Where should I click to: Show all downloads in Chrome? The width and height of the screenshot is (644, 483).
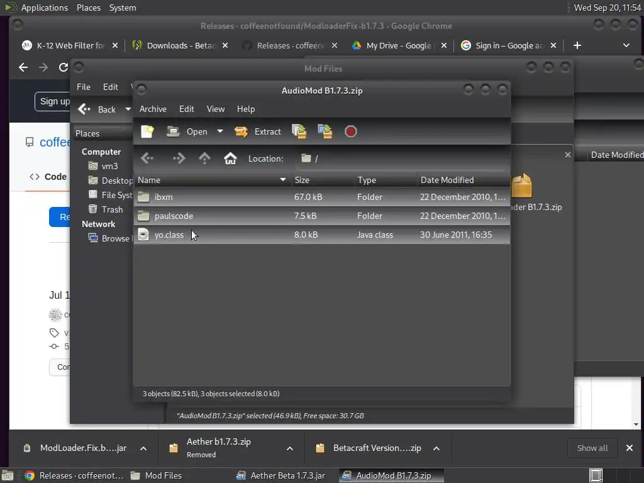592,448
